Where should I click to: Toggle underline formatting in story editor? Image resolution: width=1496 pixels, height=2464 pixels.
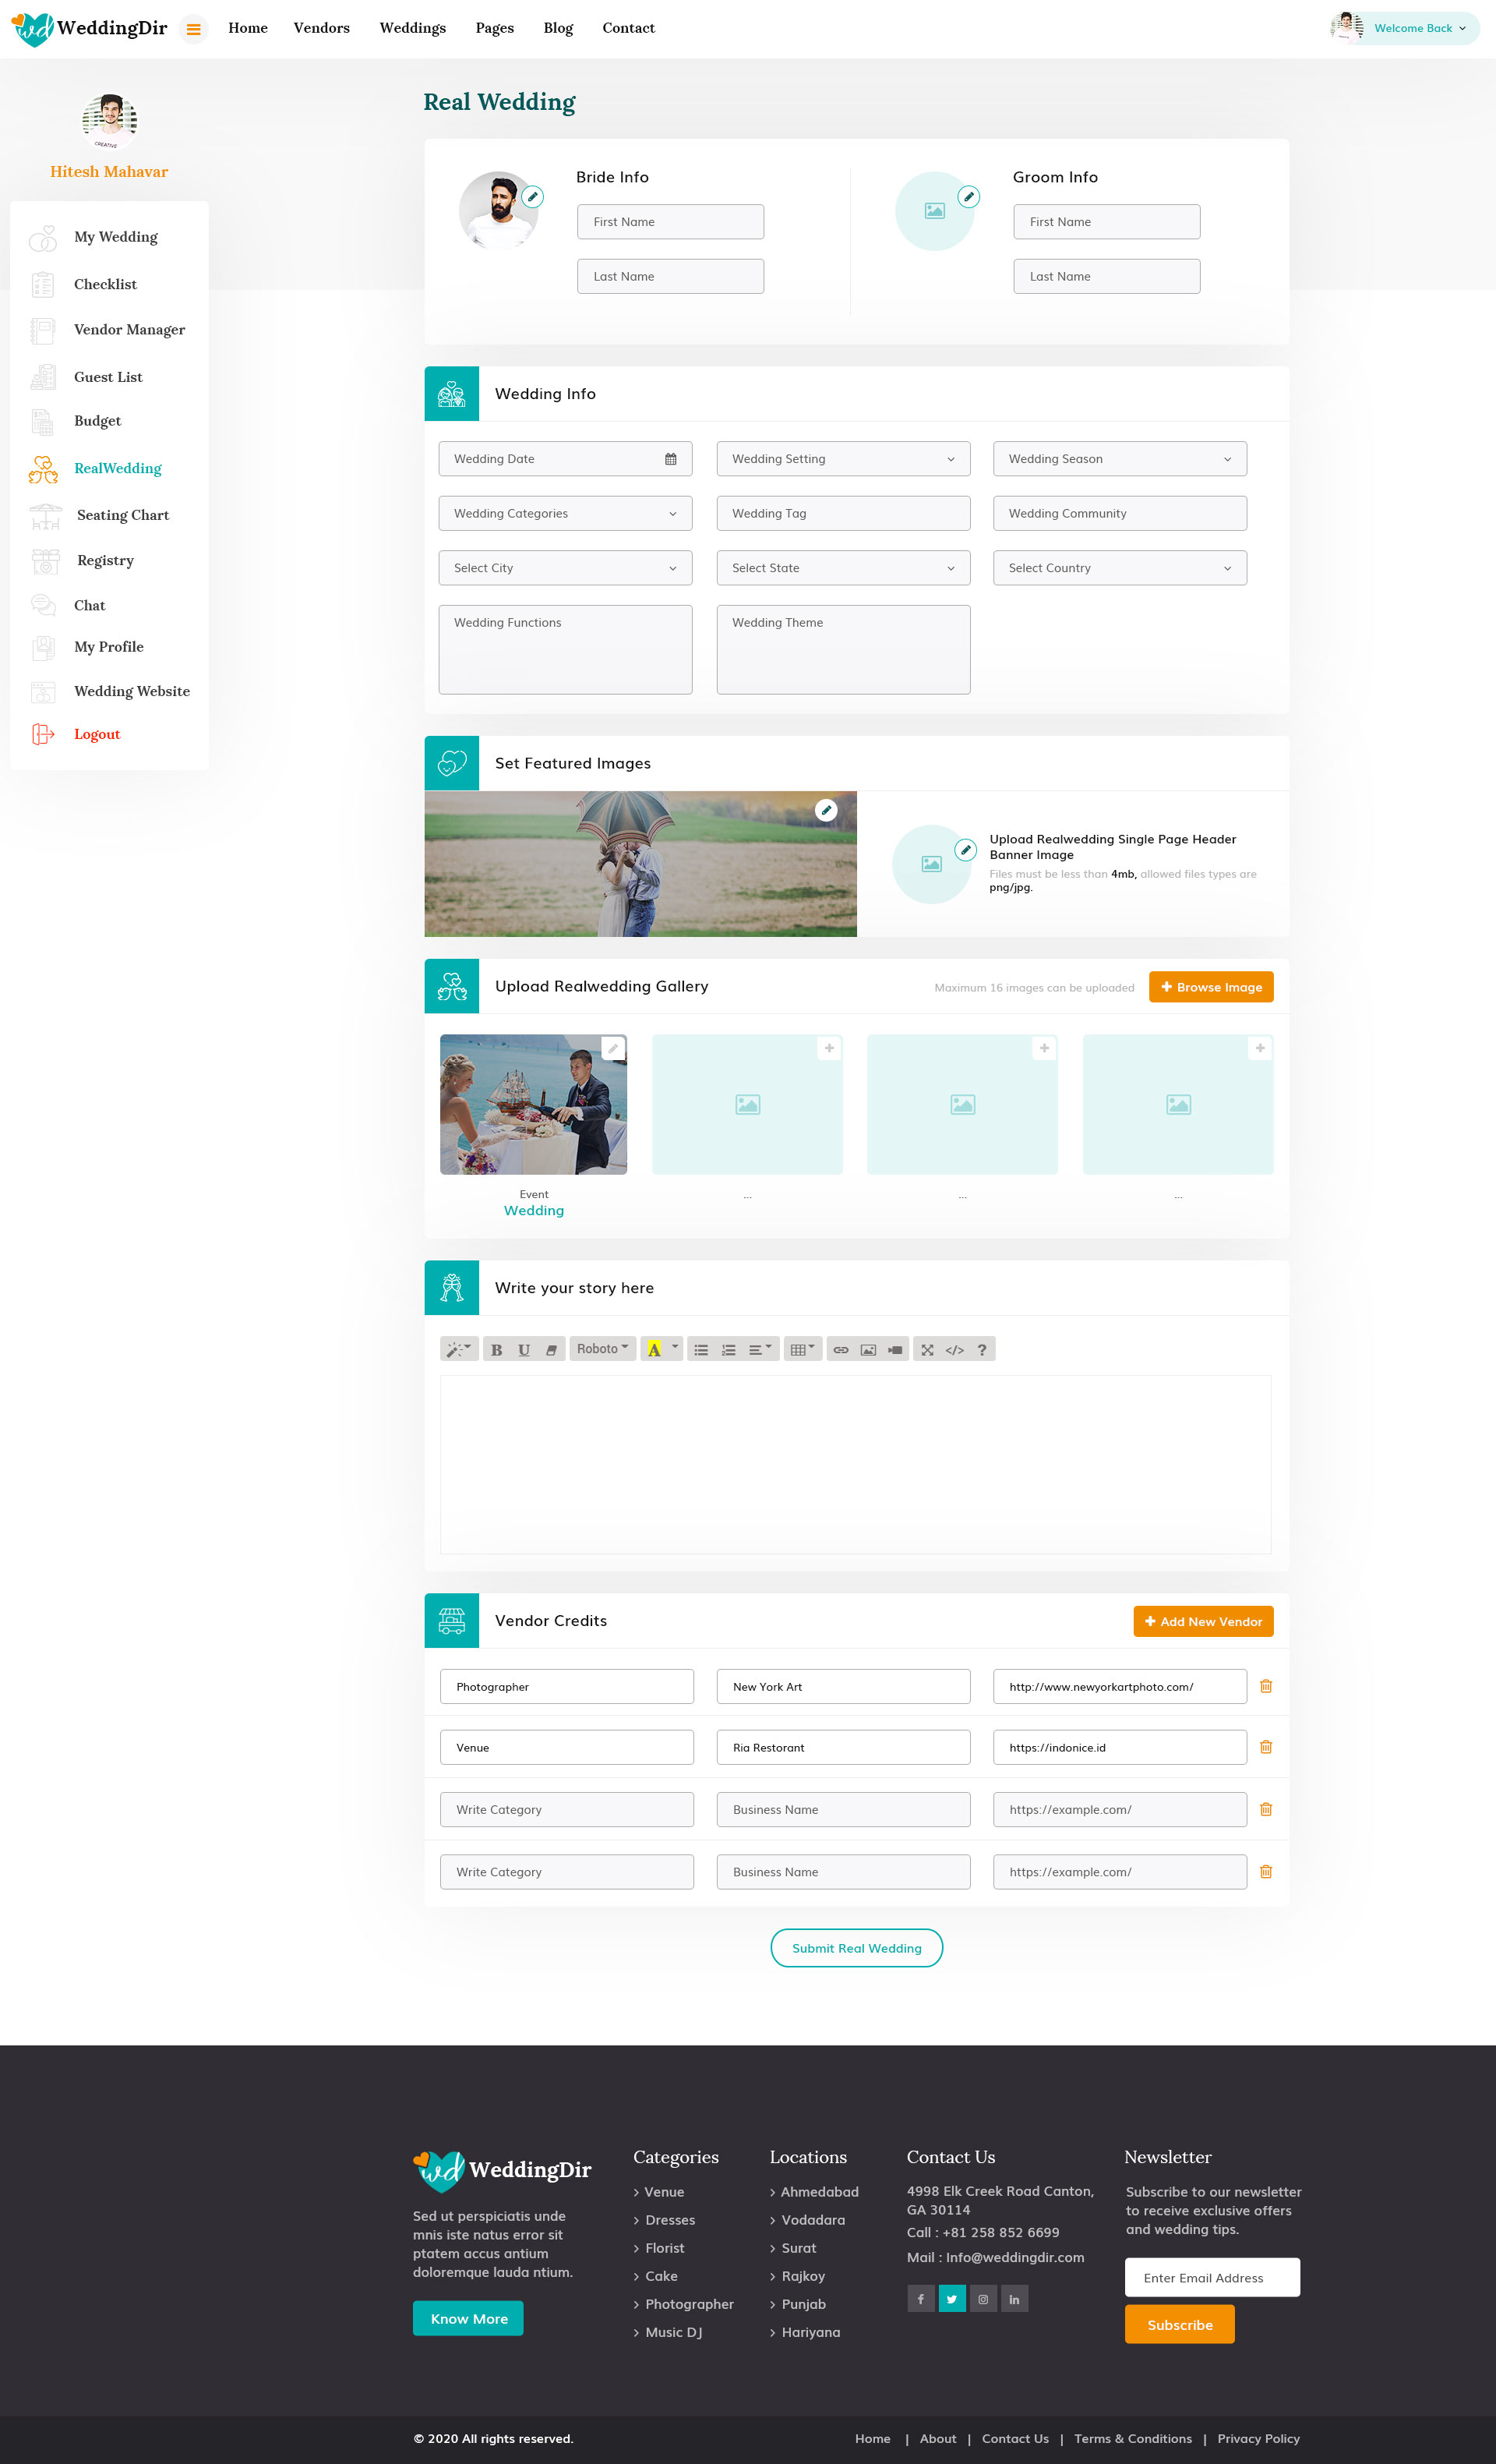click(x=524, y=1349)
